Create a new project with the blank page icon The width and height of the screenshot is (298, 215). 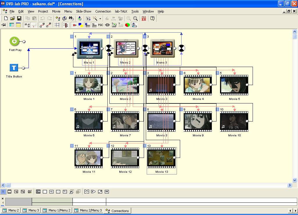tap(6, 18)
